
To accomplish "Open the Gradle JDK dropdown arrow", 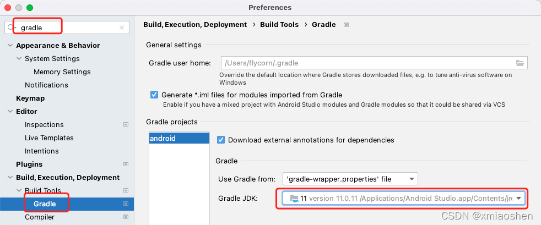I will tap(518, 199).
